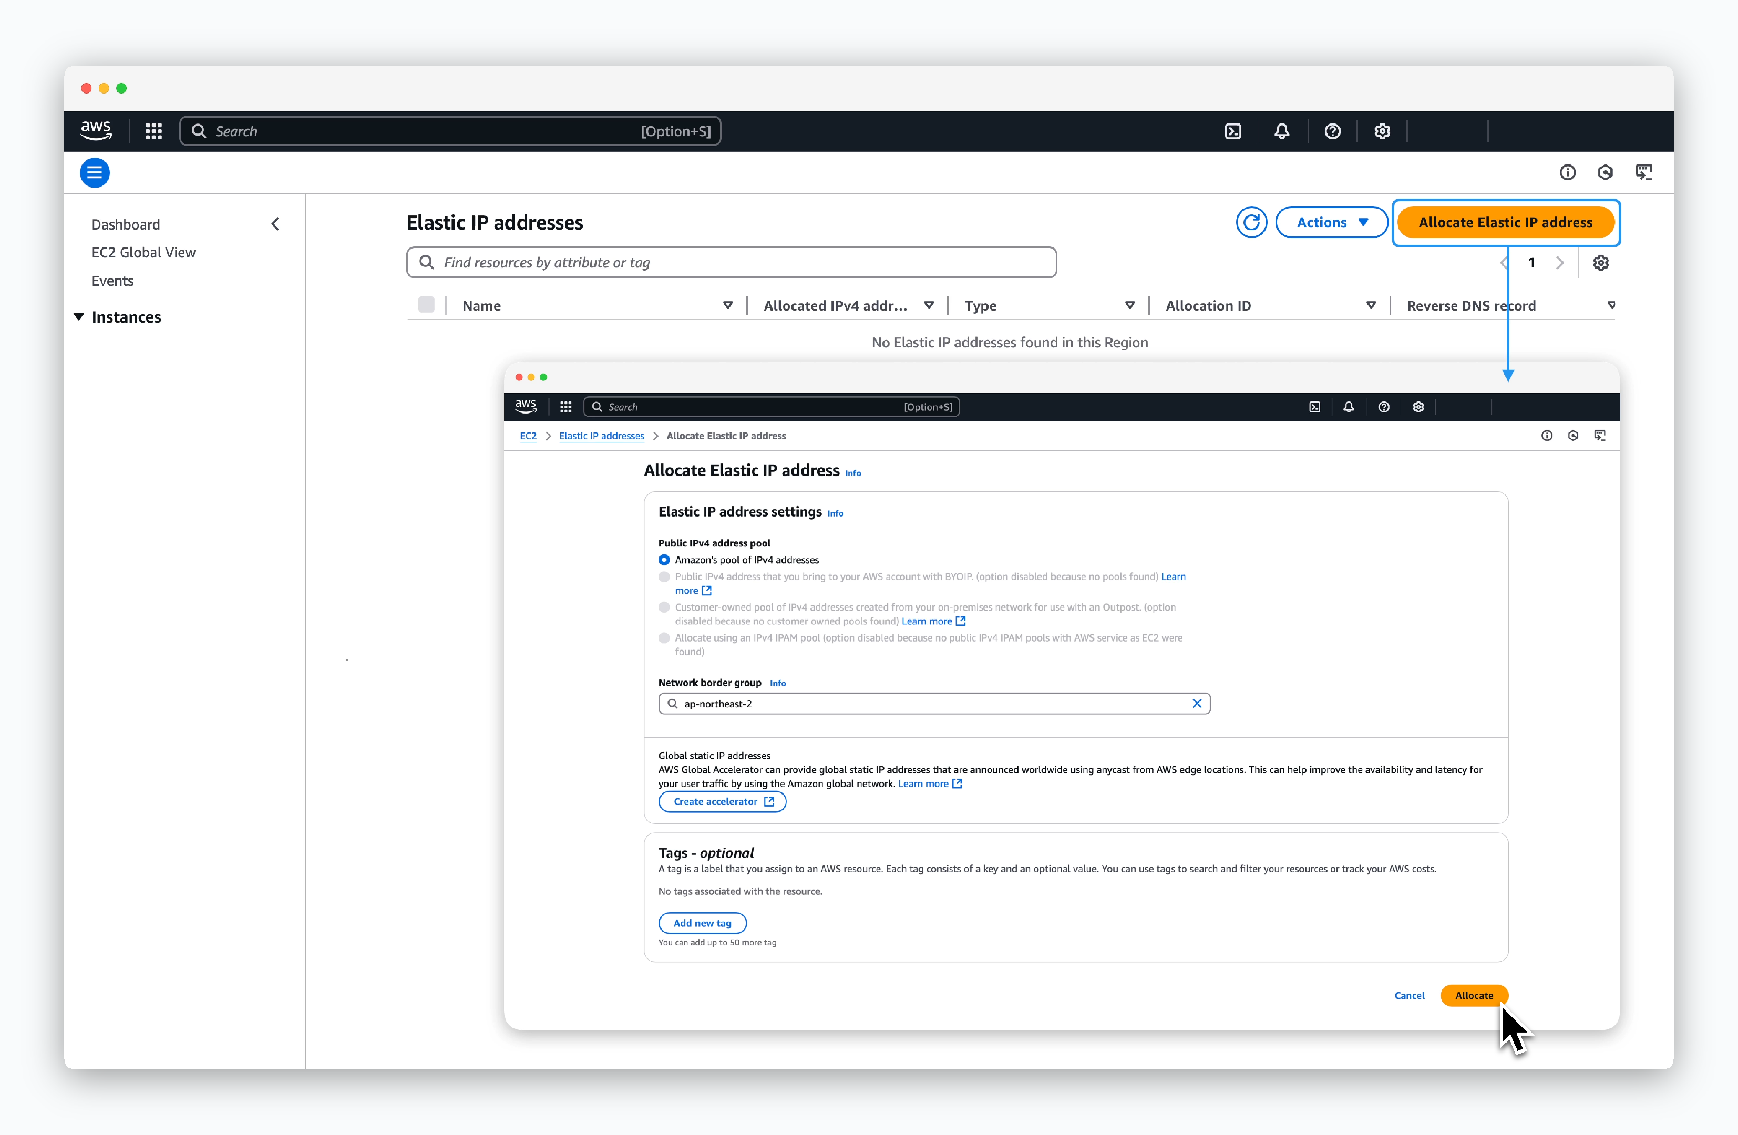Sort by the Name column arrow
The width and height of the screenshot is (1738, 1135).
point(727,306)
